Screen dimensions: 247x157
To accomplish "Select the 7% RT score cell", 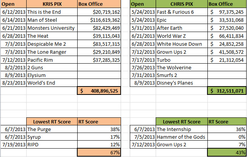I will 227,144.
